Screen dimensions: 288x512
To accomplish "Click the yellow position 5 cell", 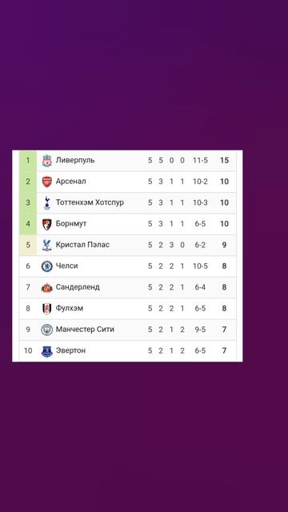I will (28, 245).
